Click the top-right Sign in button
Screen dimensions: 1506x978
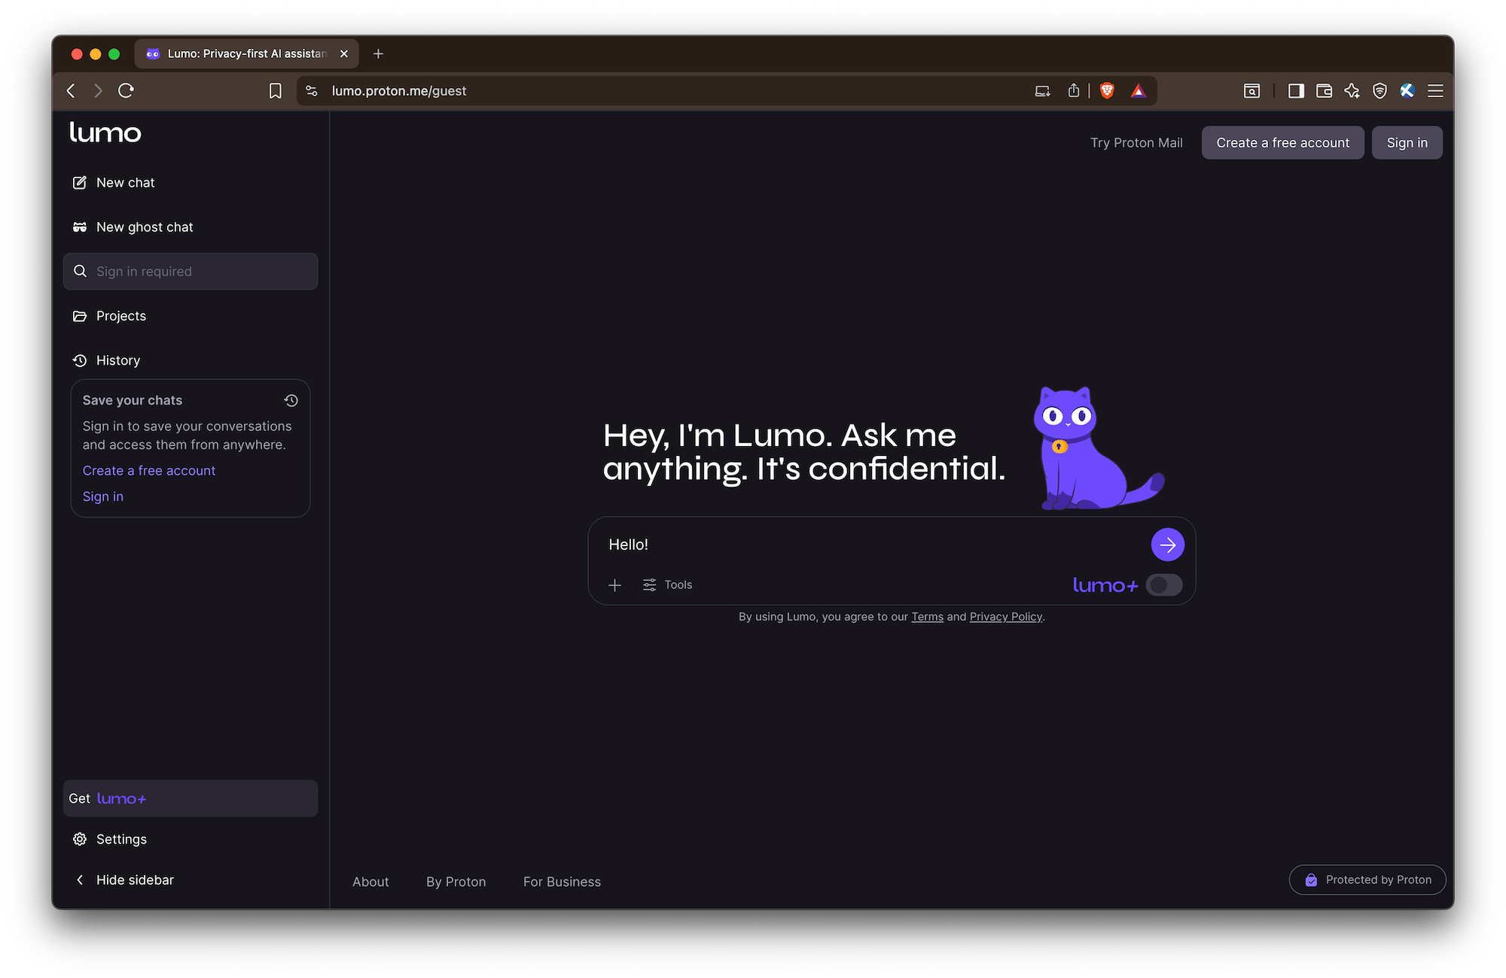pos(1407,143)
